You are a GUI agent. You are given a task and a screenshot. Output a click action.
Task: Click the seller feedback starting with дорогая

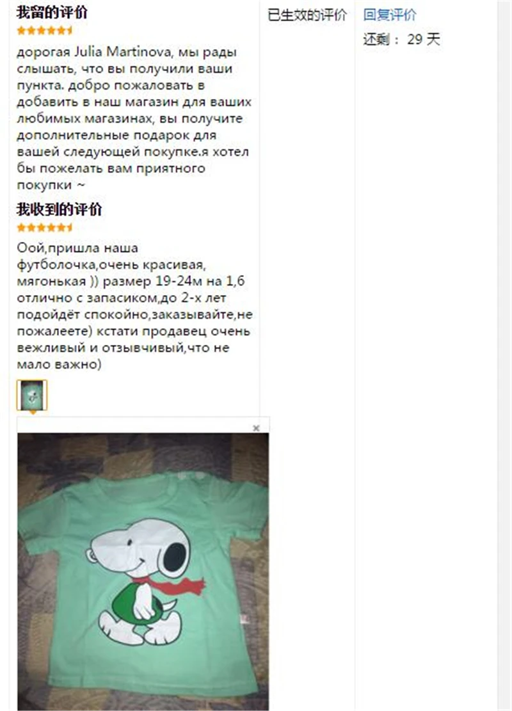point(134,118)
